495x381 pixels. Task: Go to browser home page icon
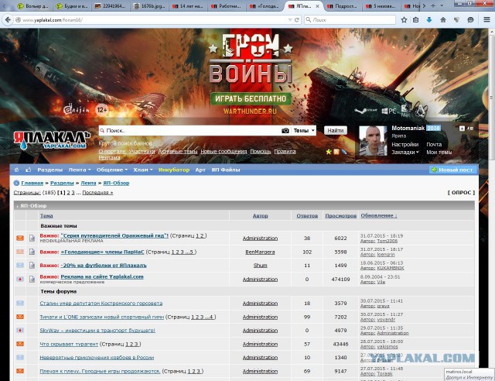tap(443, 20)
